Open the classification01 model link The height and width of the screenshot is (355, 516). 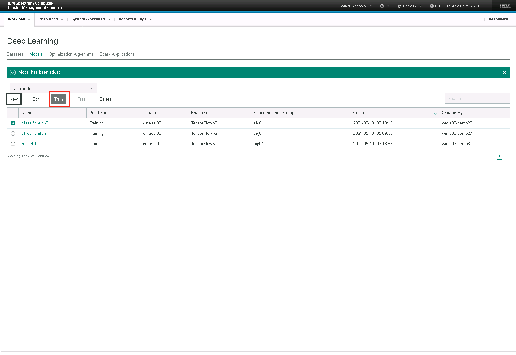36,123
